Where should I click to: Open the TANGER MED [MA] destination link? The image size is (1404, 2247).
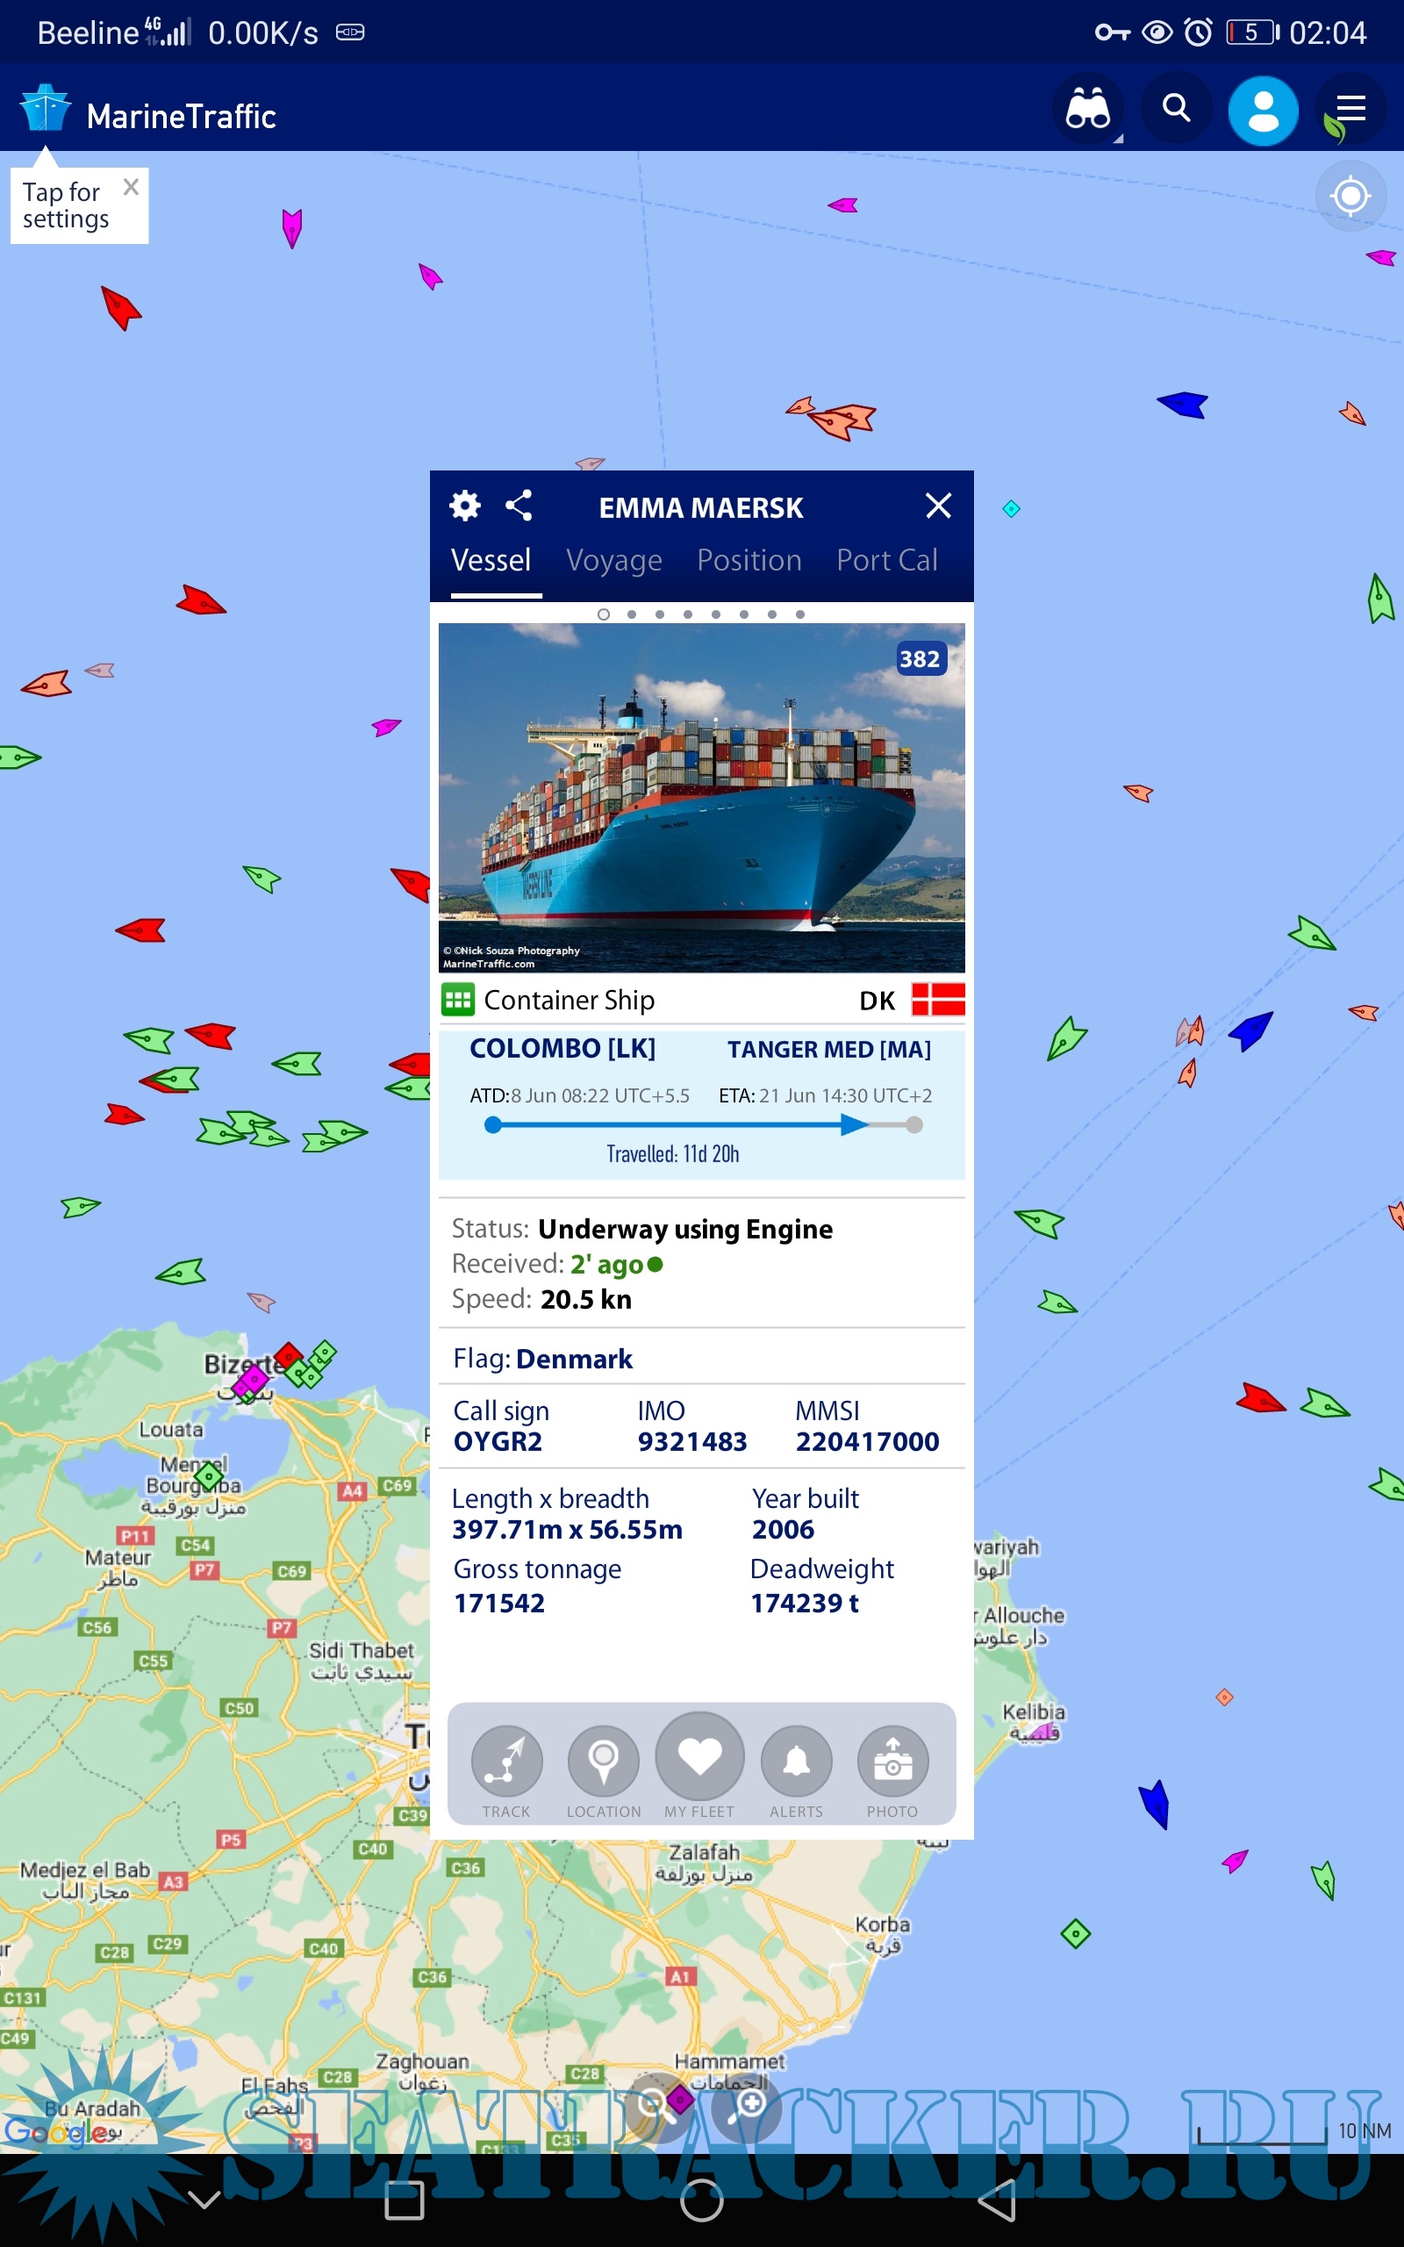click(828, 1049)
